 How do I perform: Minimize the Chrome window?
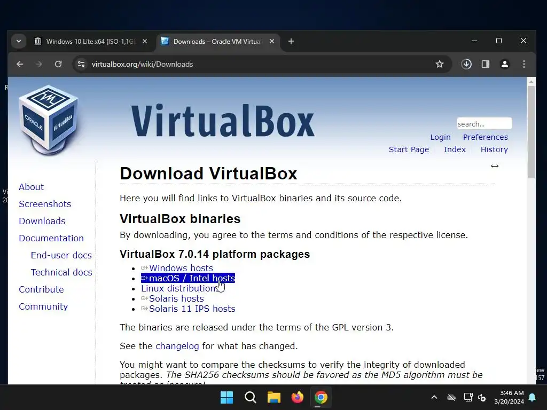pyautogui.click(x=474, y=41)
